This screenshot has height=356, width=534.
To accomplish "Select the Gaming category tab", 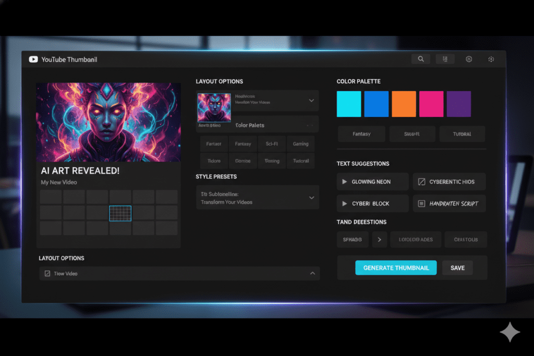I will coord(300,143).
